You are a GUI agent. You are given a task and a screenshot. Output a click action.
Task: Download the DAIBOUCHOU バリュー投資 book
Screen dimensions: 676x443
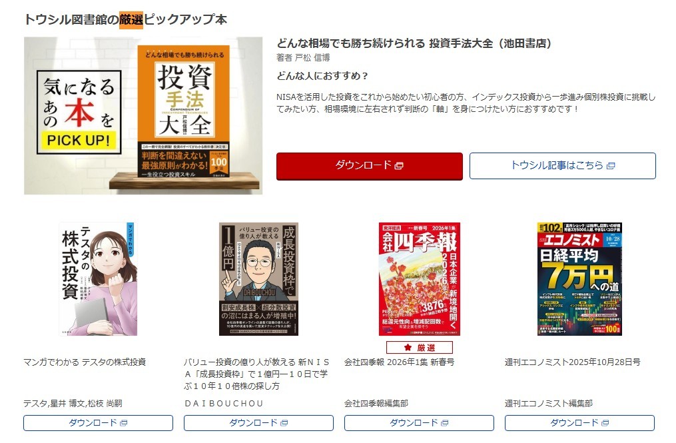[x=258, y=423]
